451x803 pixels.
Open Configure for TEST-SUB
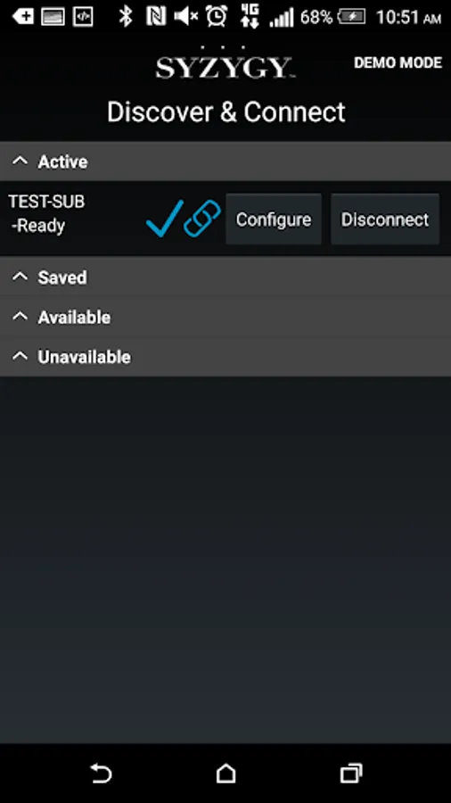274,219
